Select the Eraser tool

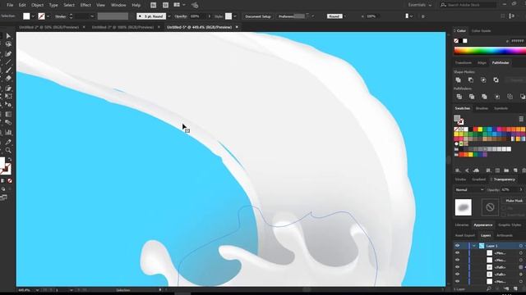coord(8,79)
